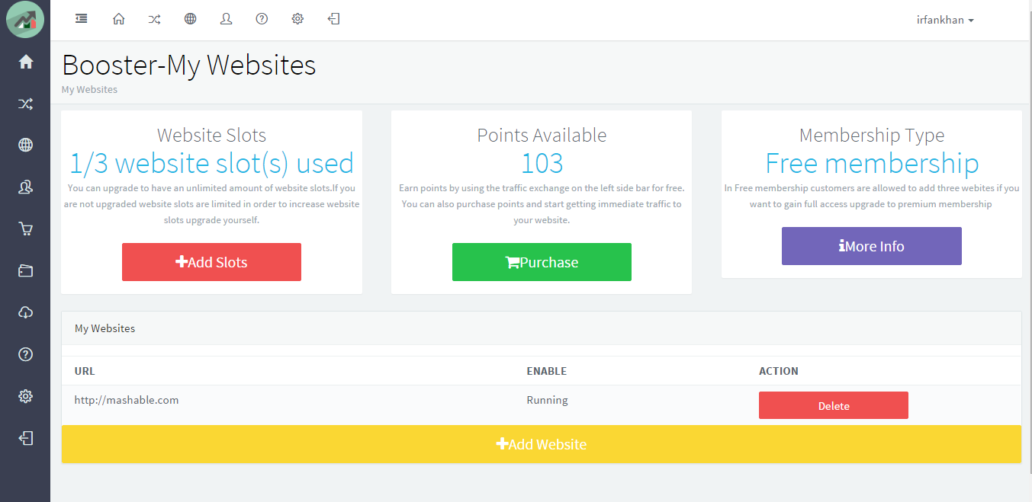The image size is (1032, 502).
Task: Open the settings gear in left sidebar
Action: (26, 396)
